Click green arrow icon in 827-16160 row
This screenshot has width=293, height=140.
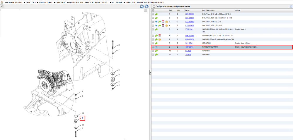coord(156,14)
